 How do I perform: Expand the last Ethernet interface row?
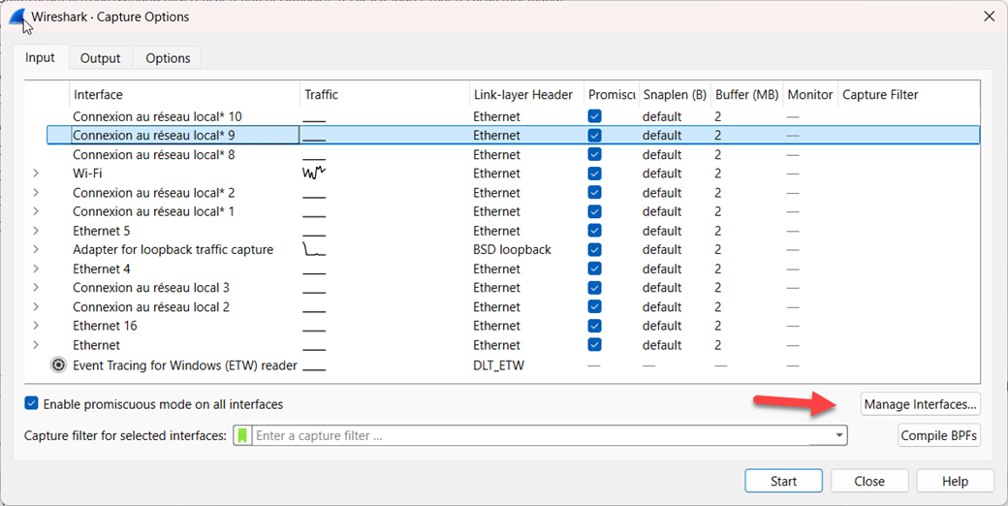tap(36, 345)
